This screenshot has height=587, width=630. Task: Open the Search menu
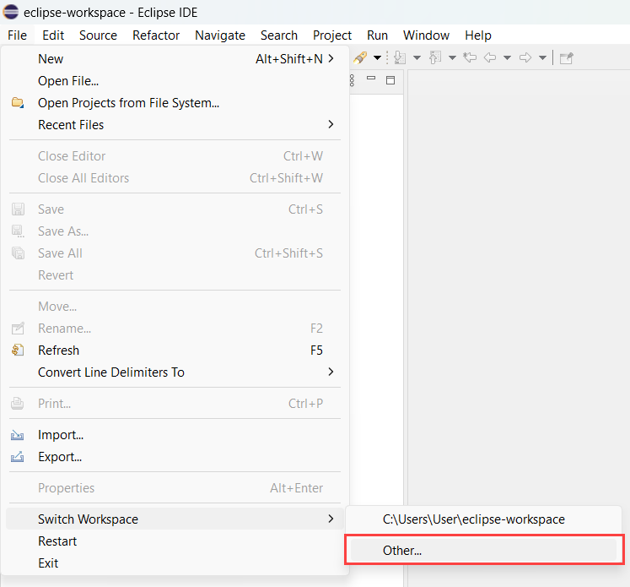pyautogui.click(x=279, y=35)
